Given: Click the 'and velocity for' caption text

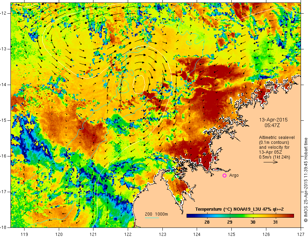Looking at the screenshot, I should [274, 147].
